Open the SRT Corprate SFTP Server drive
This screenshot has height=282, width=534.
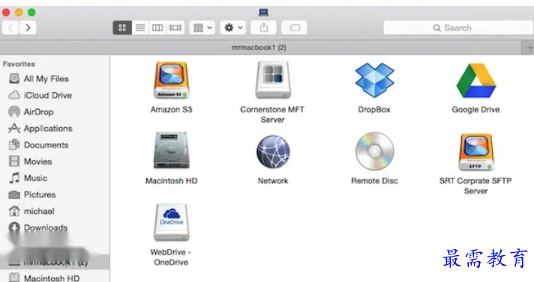(475, 152)
